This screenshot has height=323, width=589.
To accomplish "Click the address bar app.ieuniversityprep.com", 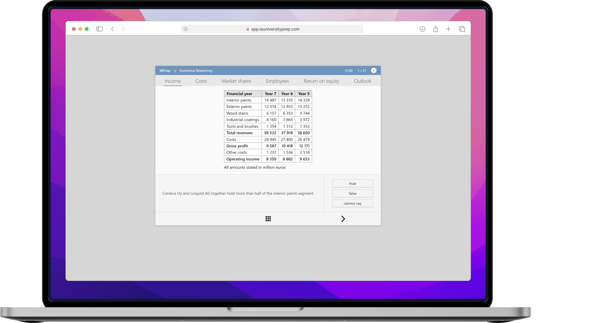I will pos(272,29).
